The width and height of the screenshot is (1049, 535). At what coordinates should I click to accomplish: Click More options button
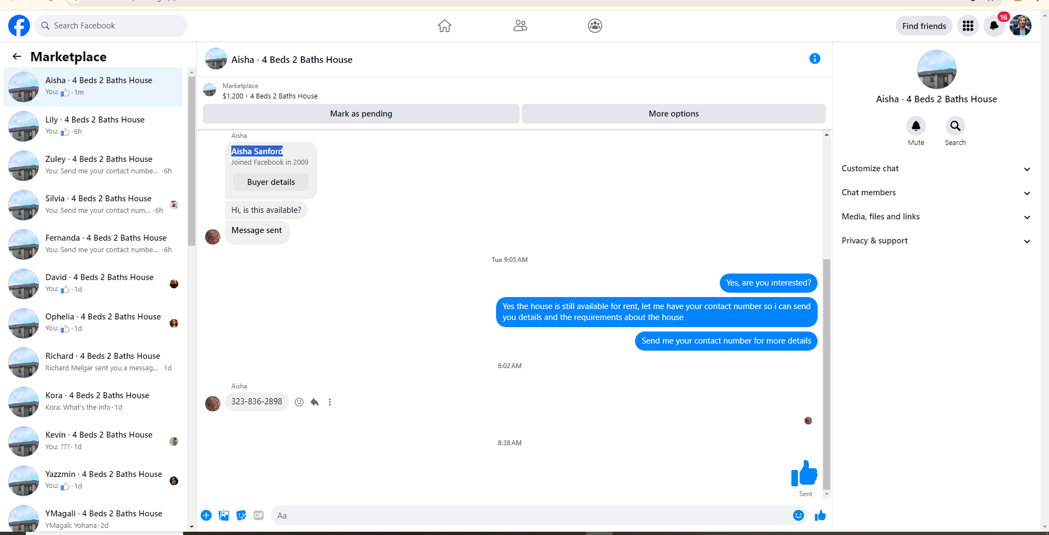(x=674, y=114)
